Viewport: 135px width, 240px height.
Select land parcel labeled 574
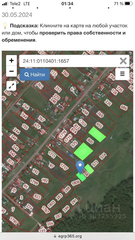(x=103, y=156)
